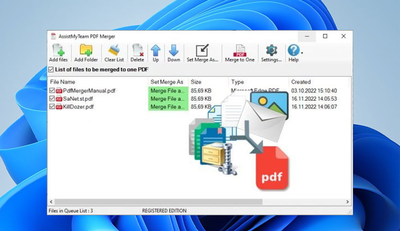Click REGISTERED EDITION status text
The image size is (400, 231).
(164, 210)
